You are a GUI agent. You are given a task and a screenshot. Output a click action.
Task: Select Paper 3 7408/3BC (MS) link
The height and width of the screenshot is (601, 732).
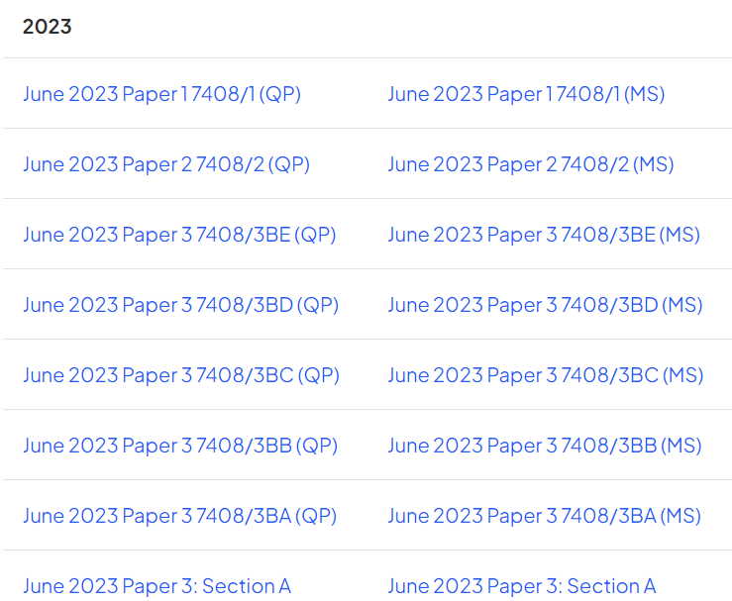(546, 375)
